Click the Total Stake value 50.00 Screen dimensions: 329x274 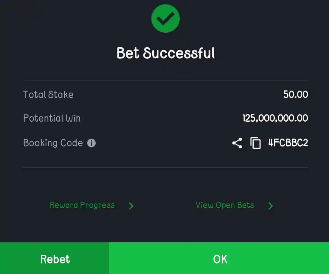(x=295, y=94)
